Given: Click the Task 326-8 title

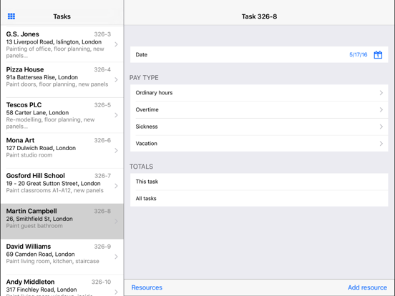Looking at the screenshot, I should pos(259,16).
